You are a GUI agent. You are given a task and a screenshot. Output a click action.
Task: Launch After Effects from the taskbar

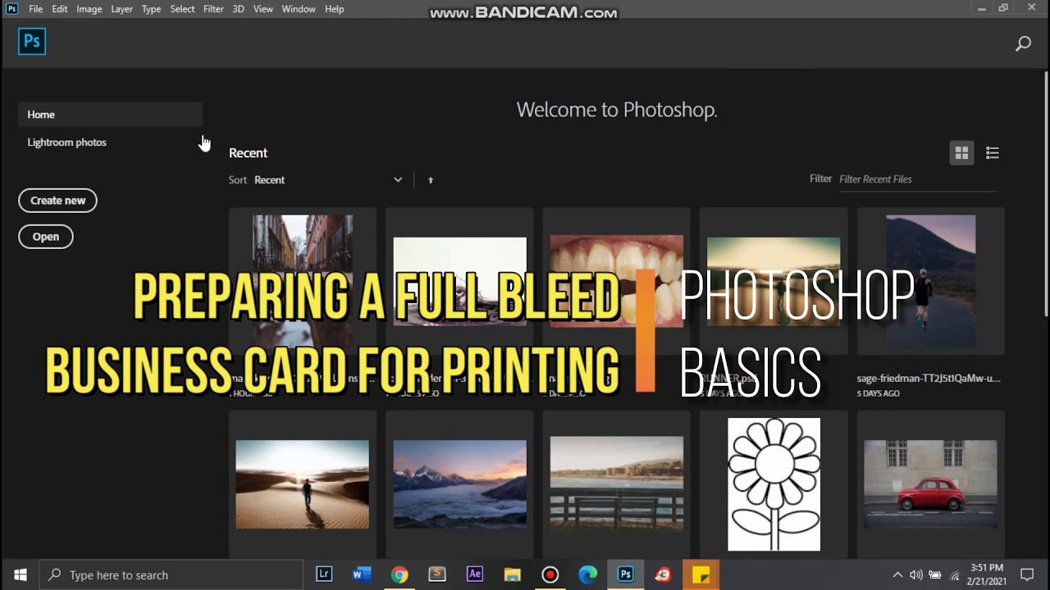coord(475,575)
